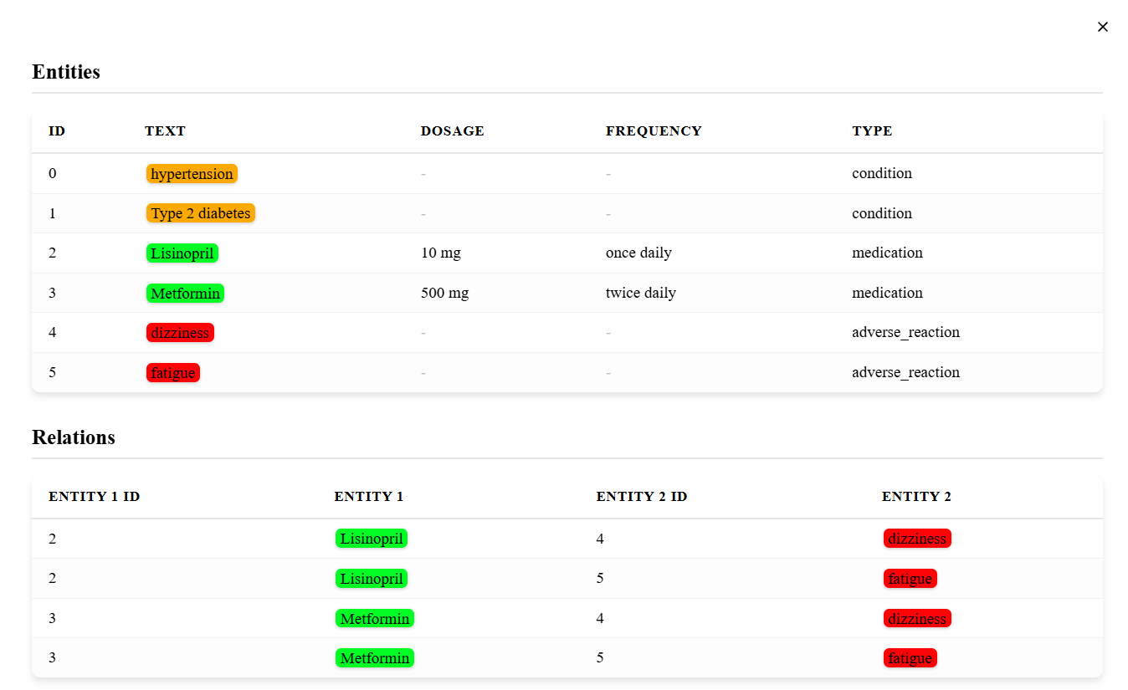Select fatigue tag in Lisinopril–fatigue relation

click(x=910, y=579)
